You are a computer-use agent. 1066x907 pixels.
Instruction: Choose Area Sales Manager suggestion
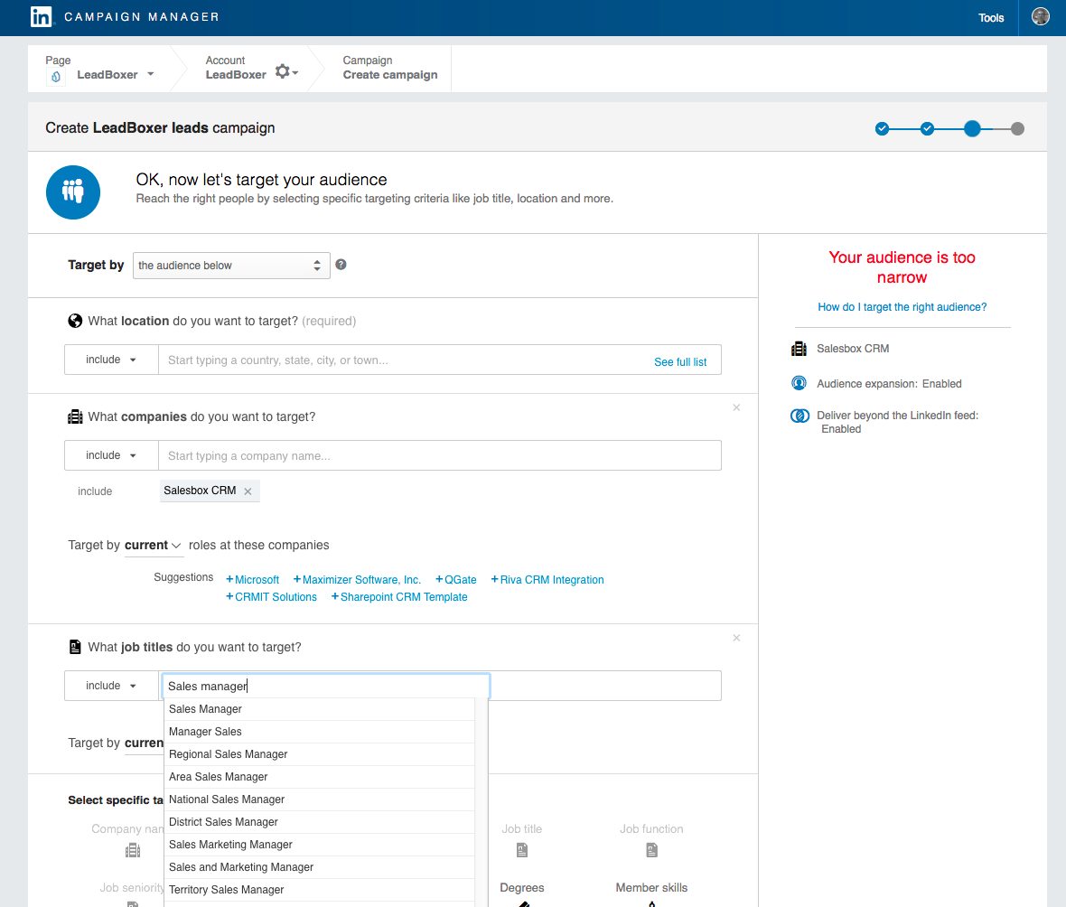pyautogui.click(x=320, y=776)
